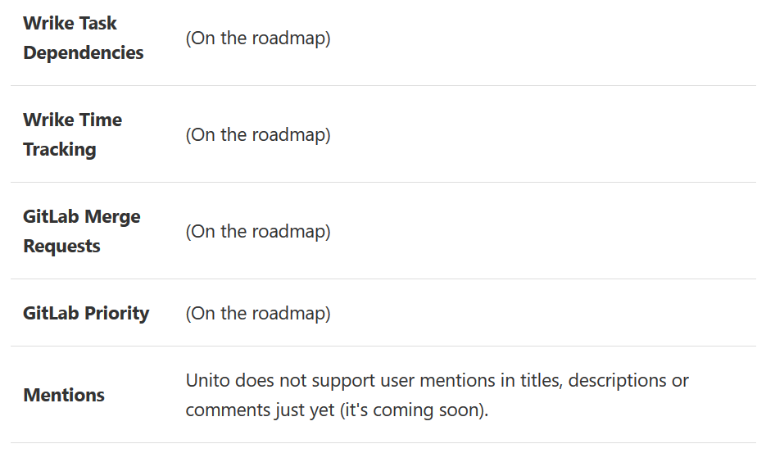The height and width of the screenshot is (453, 766).
Task: Click the GitLab Merge Requests row label
Action: point(82,231)
